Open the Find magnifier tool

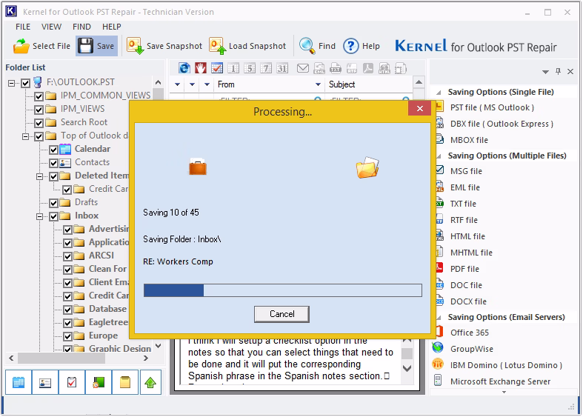pos(307,46)
